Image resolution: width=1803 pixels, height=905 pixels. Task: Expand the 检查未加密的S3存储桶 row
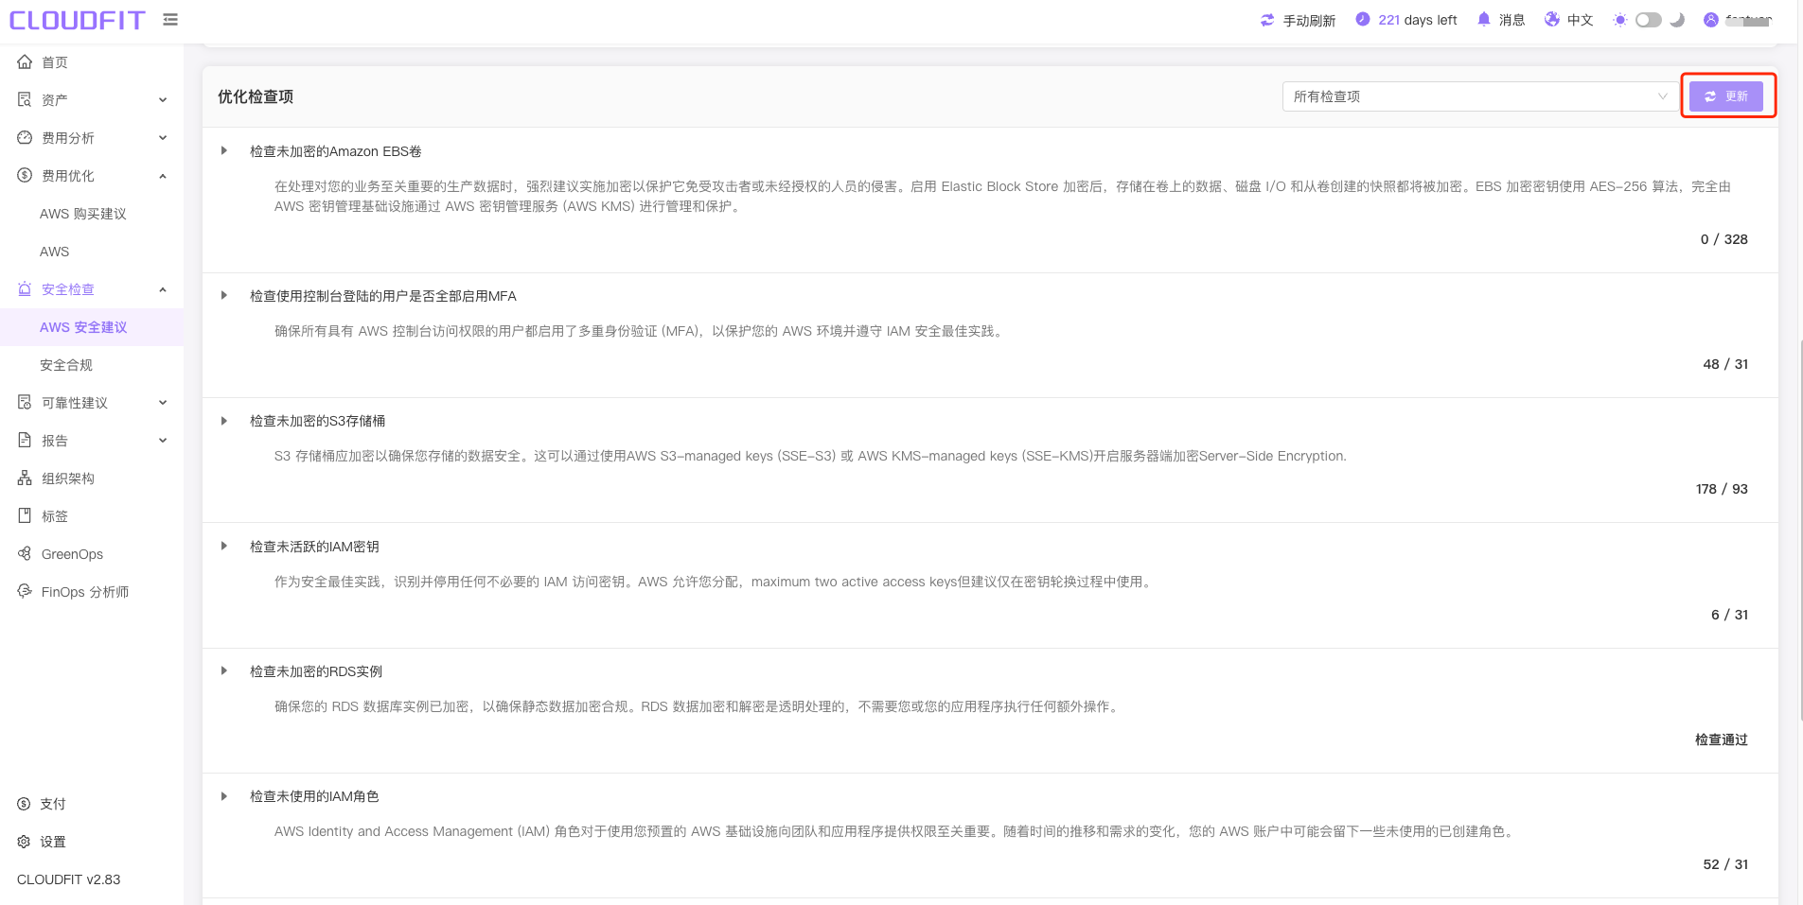[224, 421]
